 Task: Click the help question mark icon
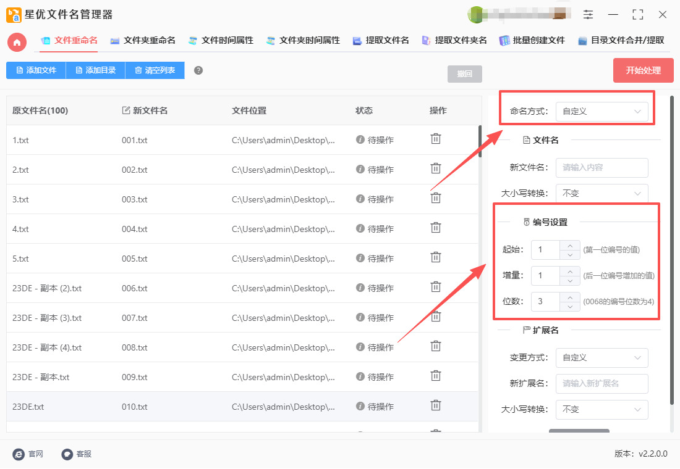[x=198, y=70]
